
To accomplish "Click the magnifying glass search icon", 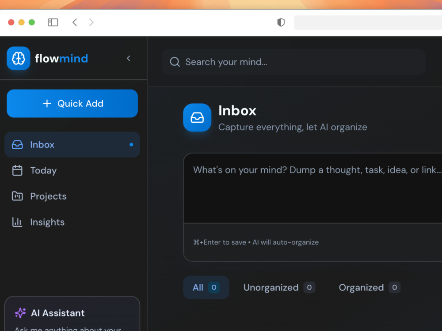I will 175,62.
